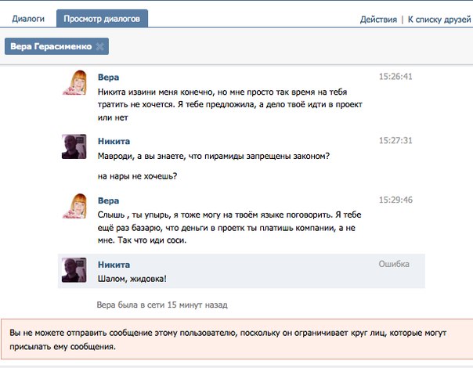
Task: Go to К списку друзей link
Action: click(x=439, y=20)
